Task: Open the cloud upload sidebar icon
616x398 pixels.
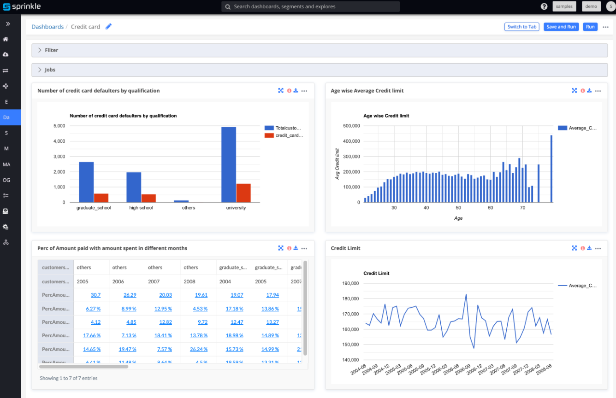Action: pos(6,54)
